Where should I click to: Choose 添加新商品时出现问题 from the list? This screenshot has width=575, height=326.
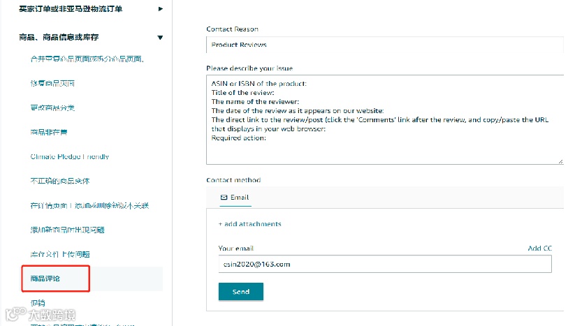[x=67, y=230]
